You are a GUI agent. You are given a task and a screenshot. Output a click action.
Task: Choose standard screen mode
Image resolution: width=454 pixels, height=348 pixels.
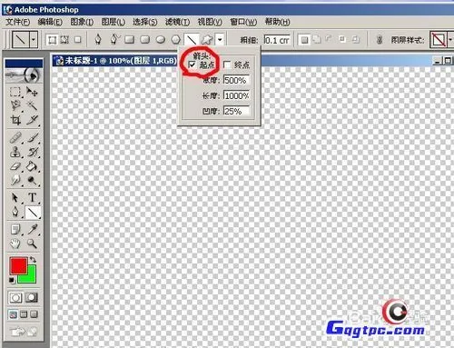click(14, 314)
